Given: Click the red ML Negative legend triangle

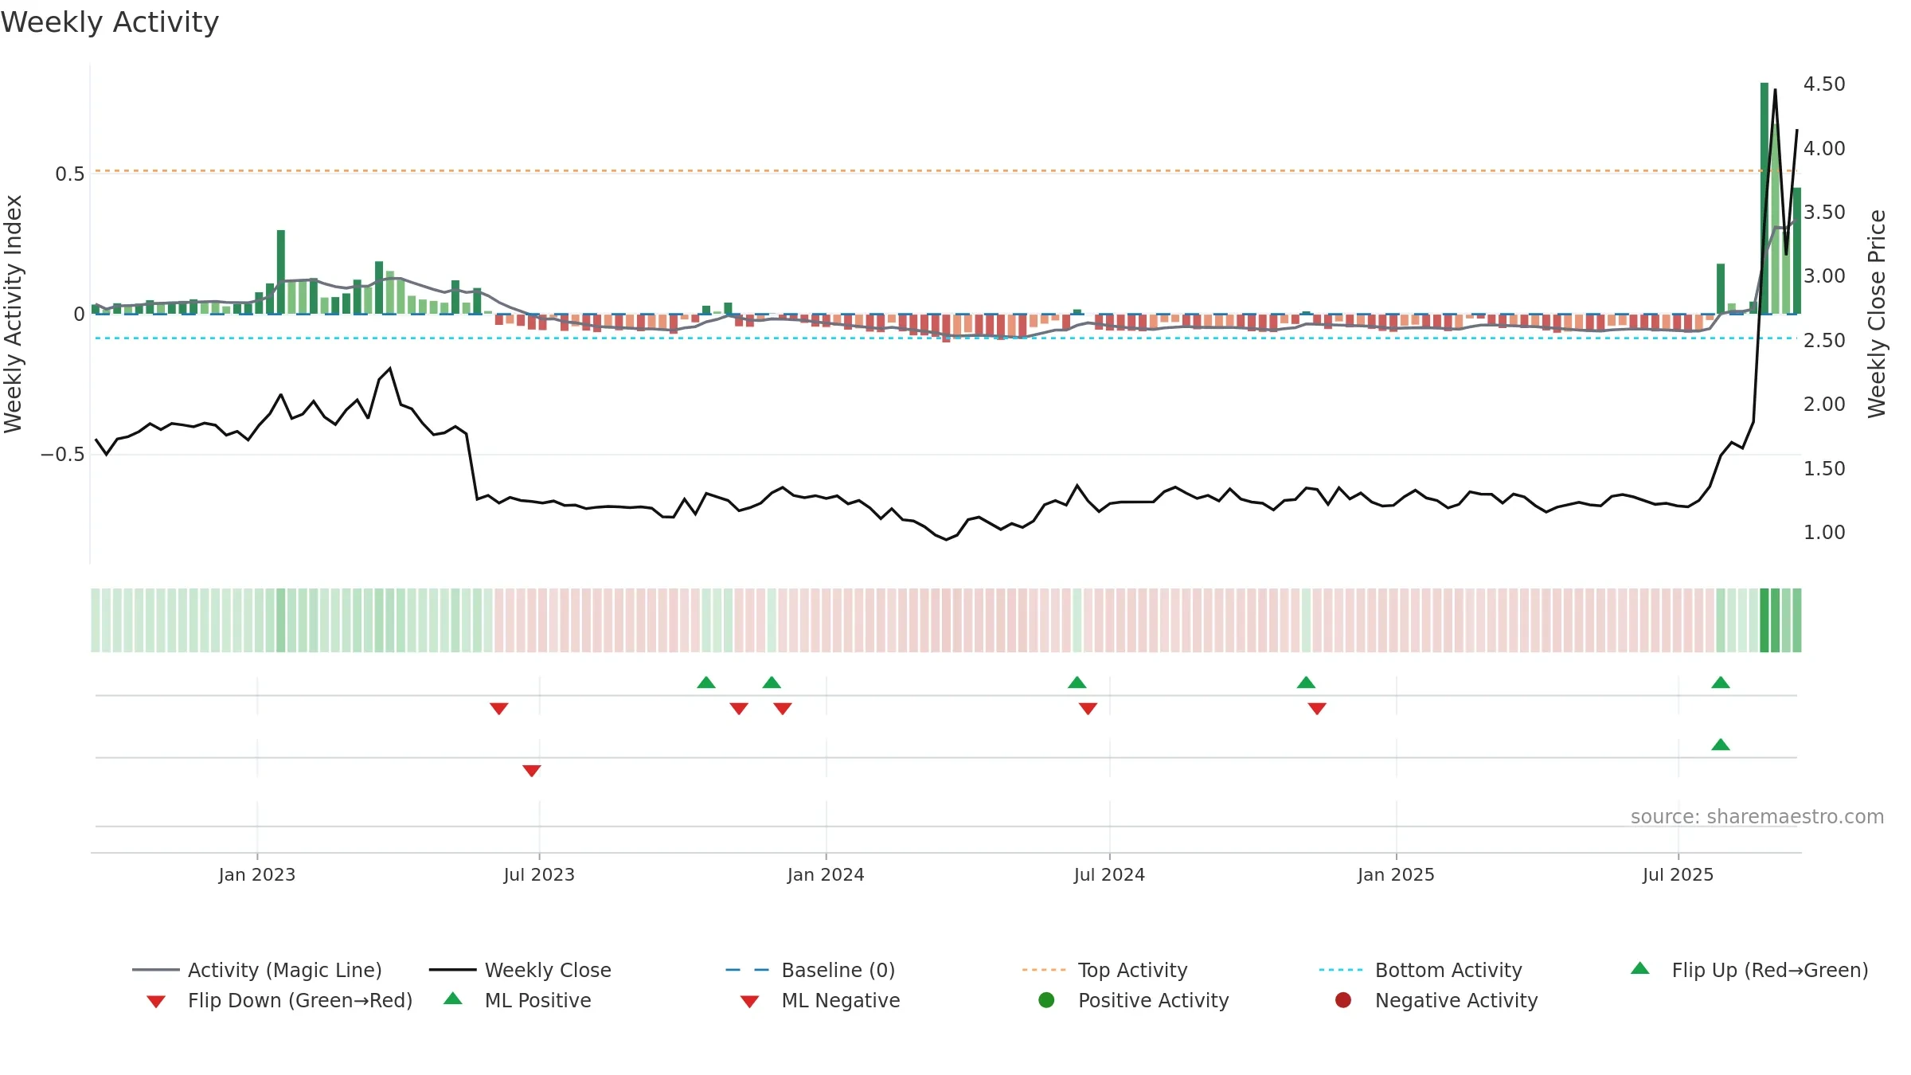Looking at the screenshot, I should 749,1002.
